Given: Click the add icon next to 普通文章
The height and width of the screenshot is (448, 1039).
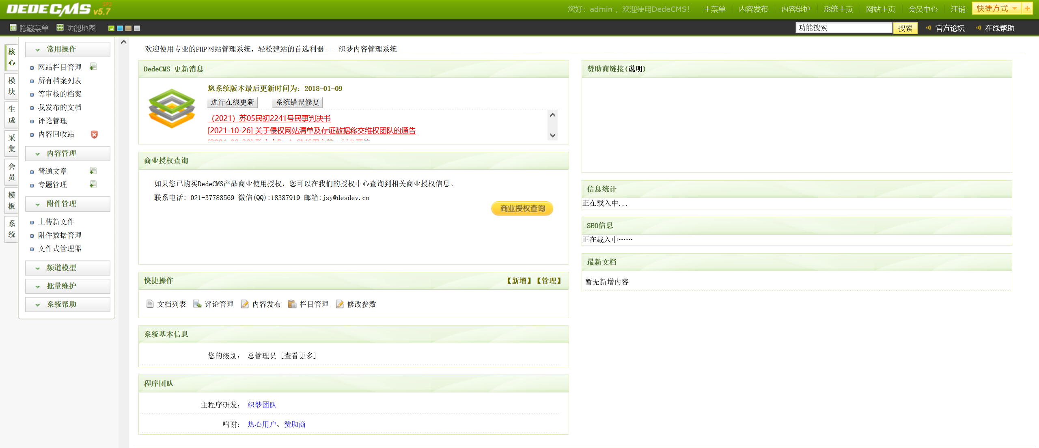Looking at the screenshot, I should 93,171.
